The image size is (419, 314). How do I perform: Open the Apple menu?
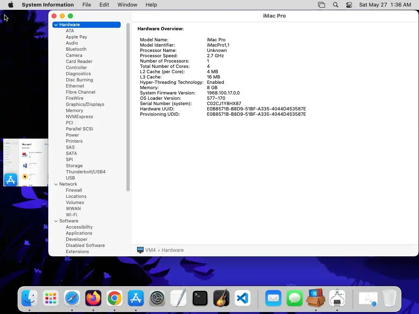click(x=11, y=5)
